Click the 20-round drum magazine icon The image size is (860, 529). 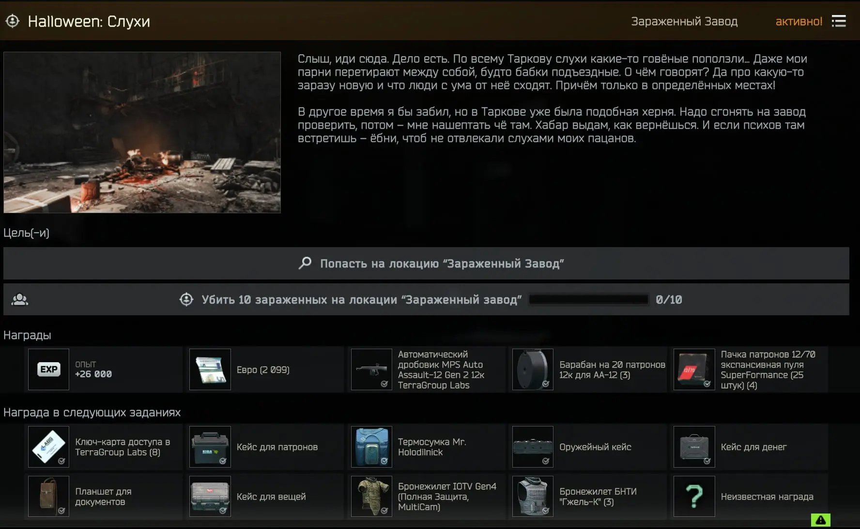click(x=533, y=369)
